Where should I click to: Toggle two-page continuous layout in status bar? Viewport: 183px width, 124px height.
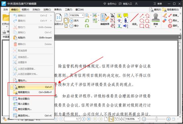point(121,119)
